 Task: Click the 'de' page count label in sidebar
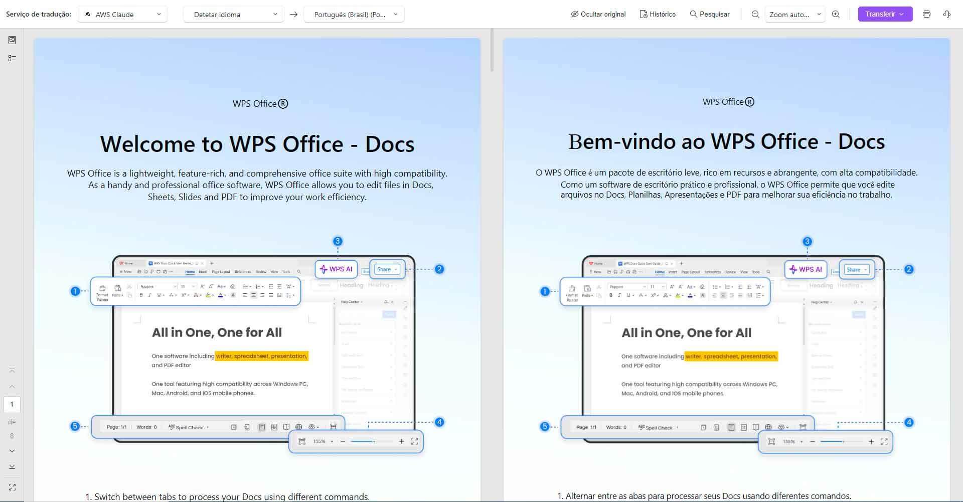pos(12,422)
